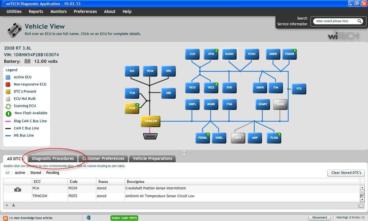Open the DMRL ECU node
The image size is (368, 221).
tap(219, 138)
